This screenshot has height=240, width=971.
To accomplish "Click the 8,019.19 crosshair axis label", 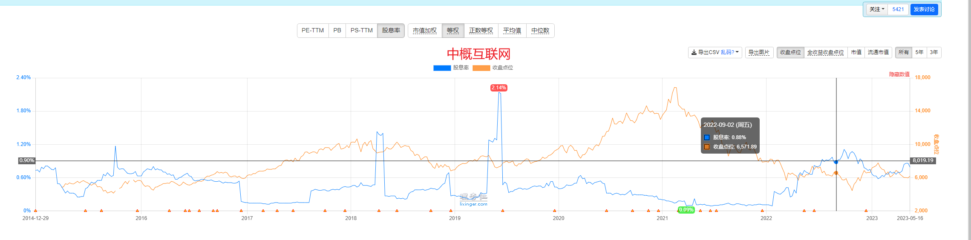I will (923, 160).
